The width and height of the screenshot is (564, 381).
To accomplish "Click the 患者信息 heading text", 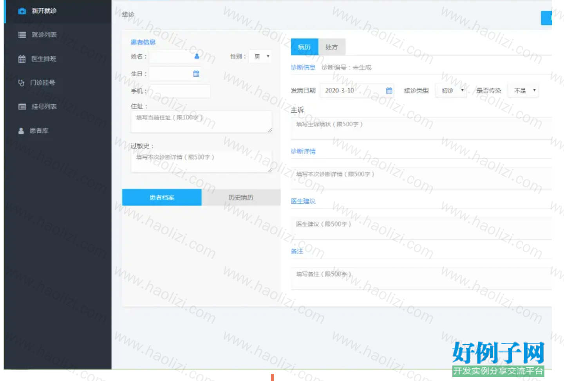I will pos(143,42).
